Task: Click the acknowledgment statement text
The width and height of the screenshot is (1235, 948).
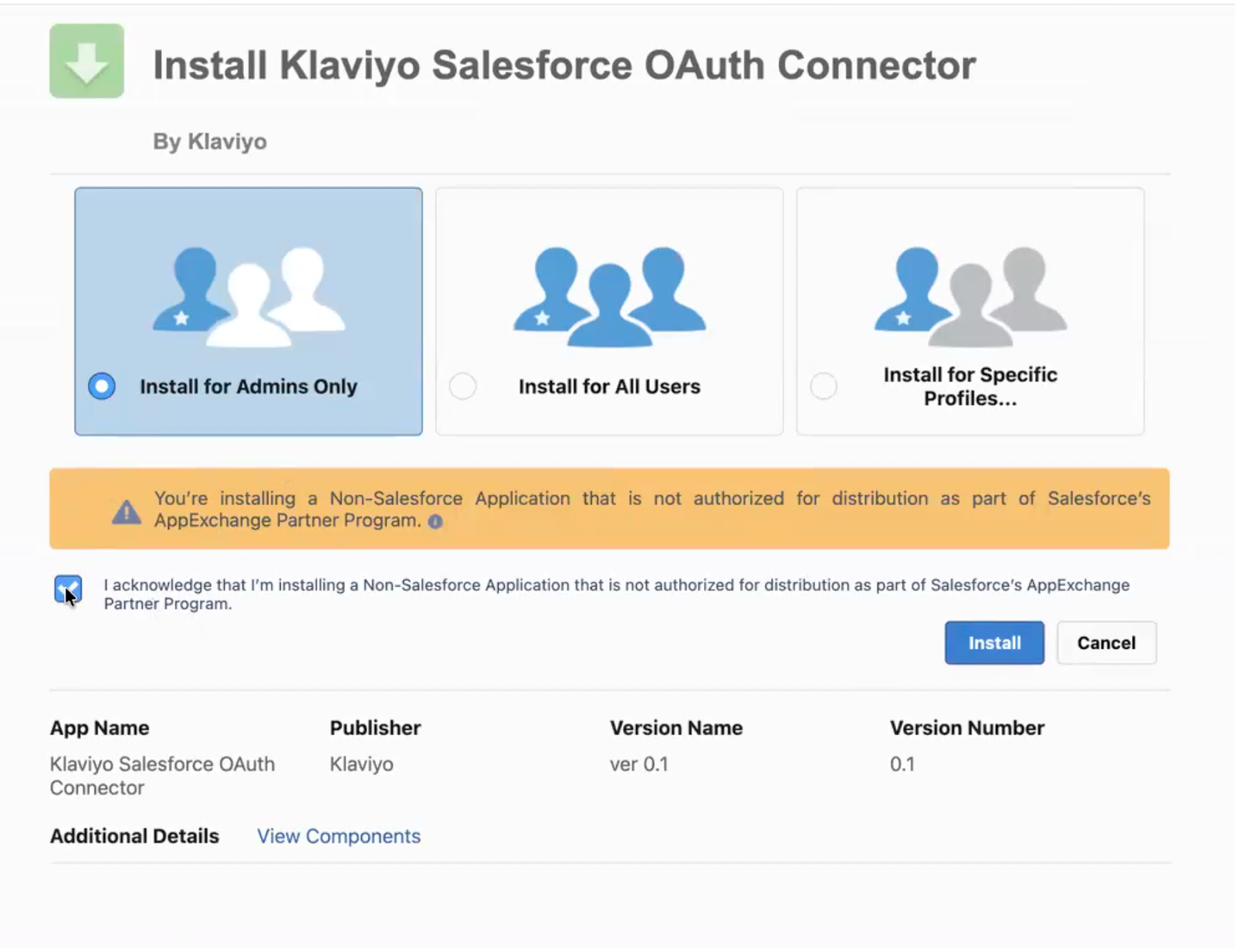Action: tap(617, 594)
